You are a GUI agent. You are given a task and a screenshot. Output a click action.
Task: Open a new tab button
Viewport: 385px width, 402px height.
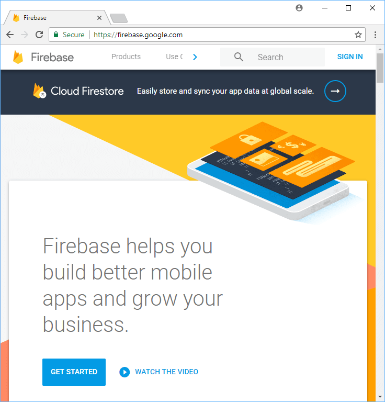pos(119,18)
